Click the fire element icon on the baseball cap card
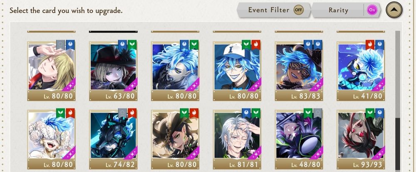The height and width of the screenshot is (172, 416). pyautogui.click(x=256, y=45)
